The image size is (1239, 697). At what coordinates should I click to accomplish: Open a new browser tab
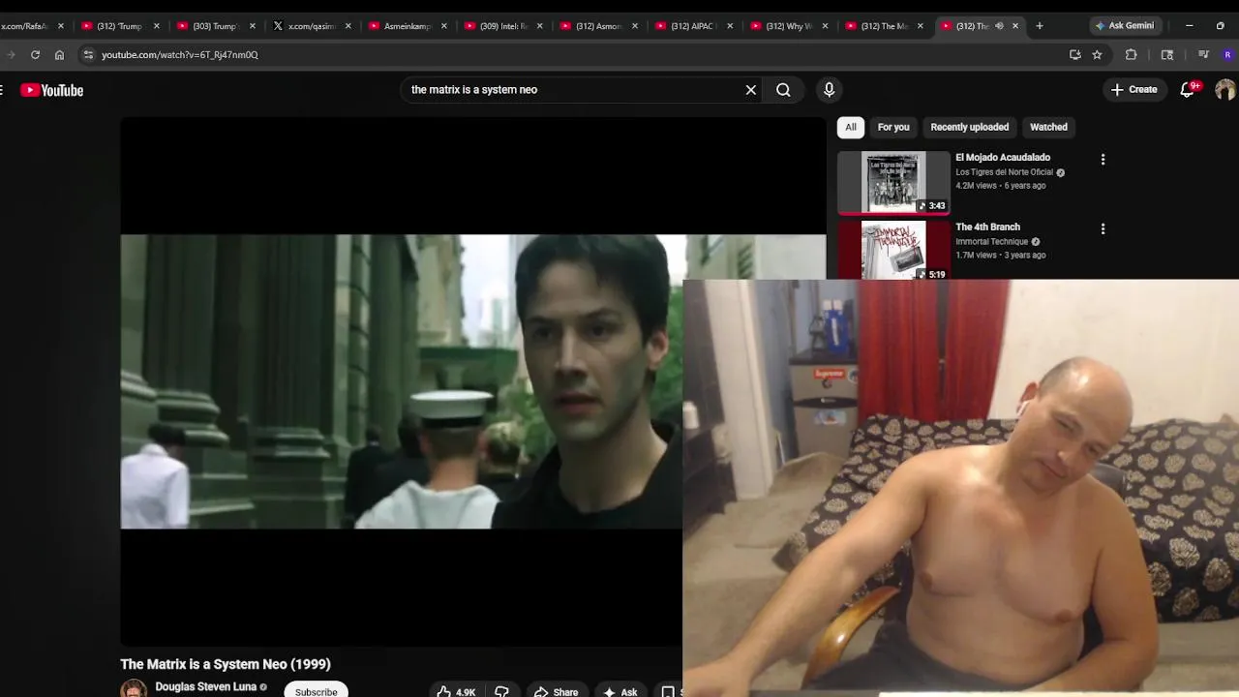tap(1040, 26)
